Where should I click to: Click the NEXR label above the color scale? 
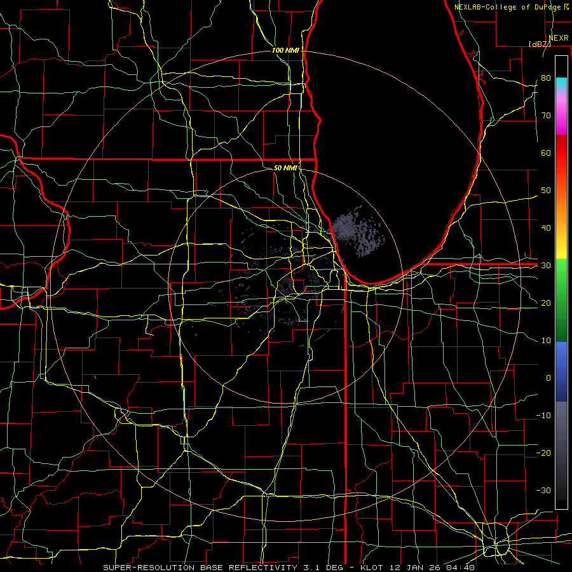[x=559, y=38]
